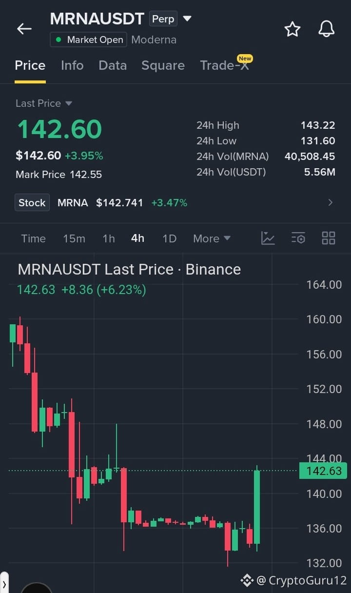Add MRNAUSDT to favorites with star icon
Viewport: 351px width, 593px height.
[x=292, y=29]
